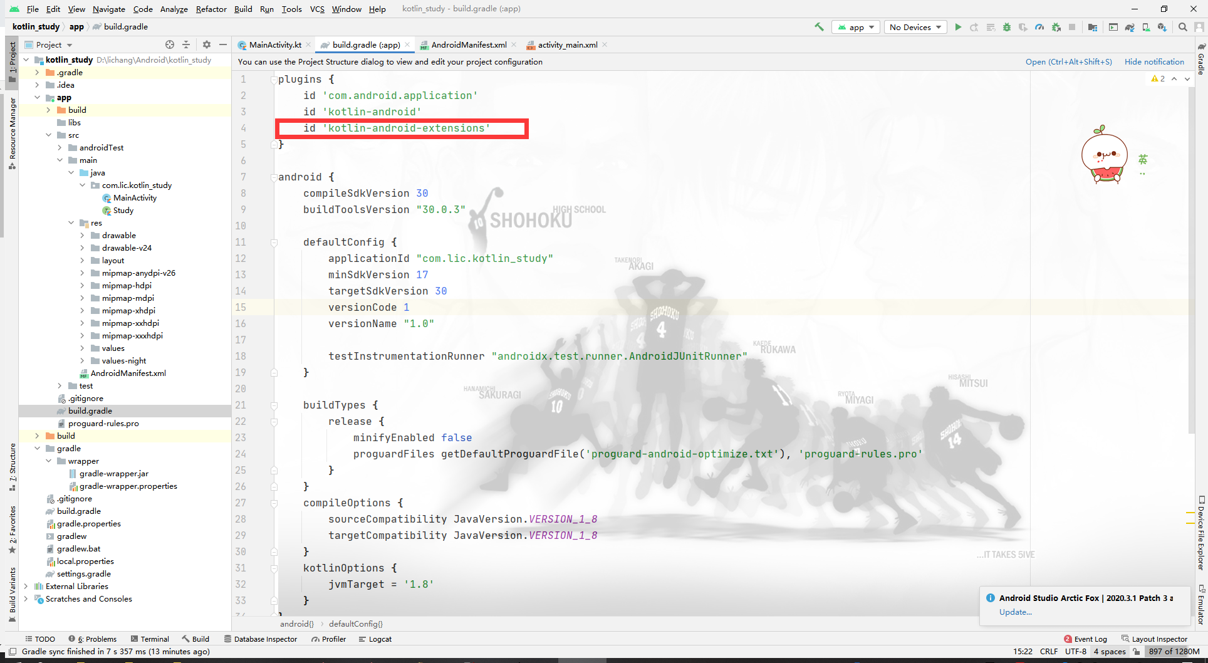Click warnings indicator showing 2 in editor
1208x663 pixels.
click(1158, 78)
